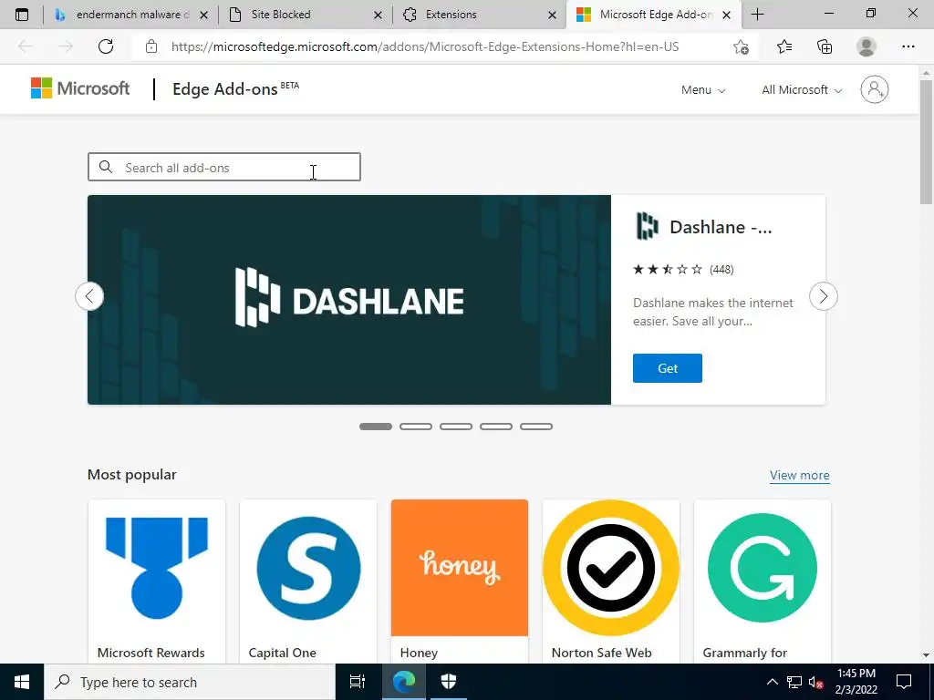Click the scroll down arrow on scrollbar
This screenshot has width=934, height=700.
pos(926,655)
